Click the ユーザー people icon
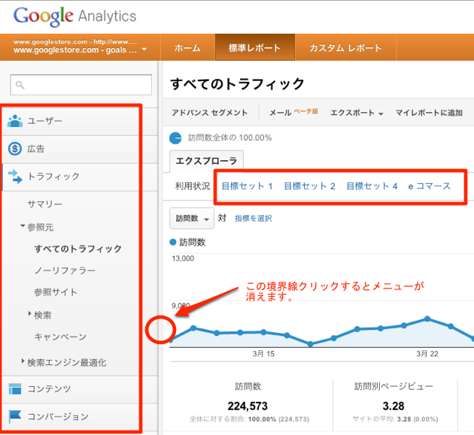Image resolution: width=474 pixels, height=435 pixels. point(15,121)
